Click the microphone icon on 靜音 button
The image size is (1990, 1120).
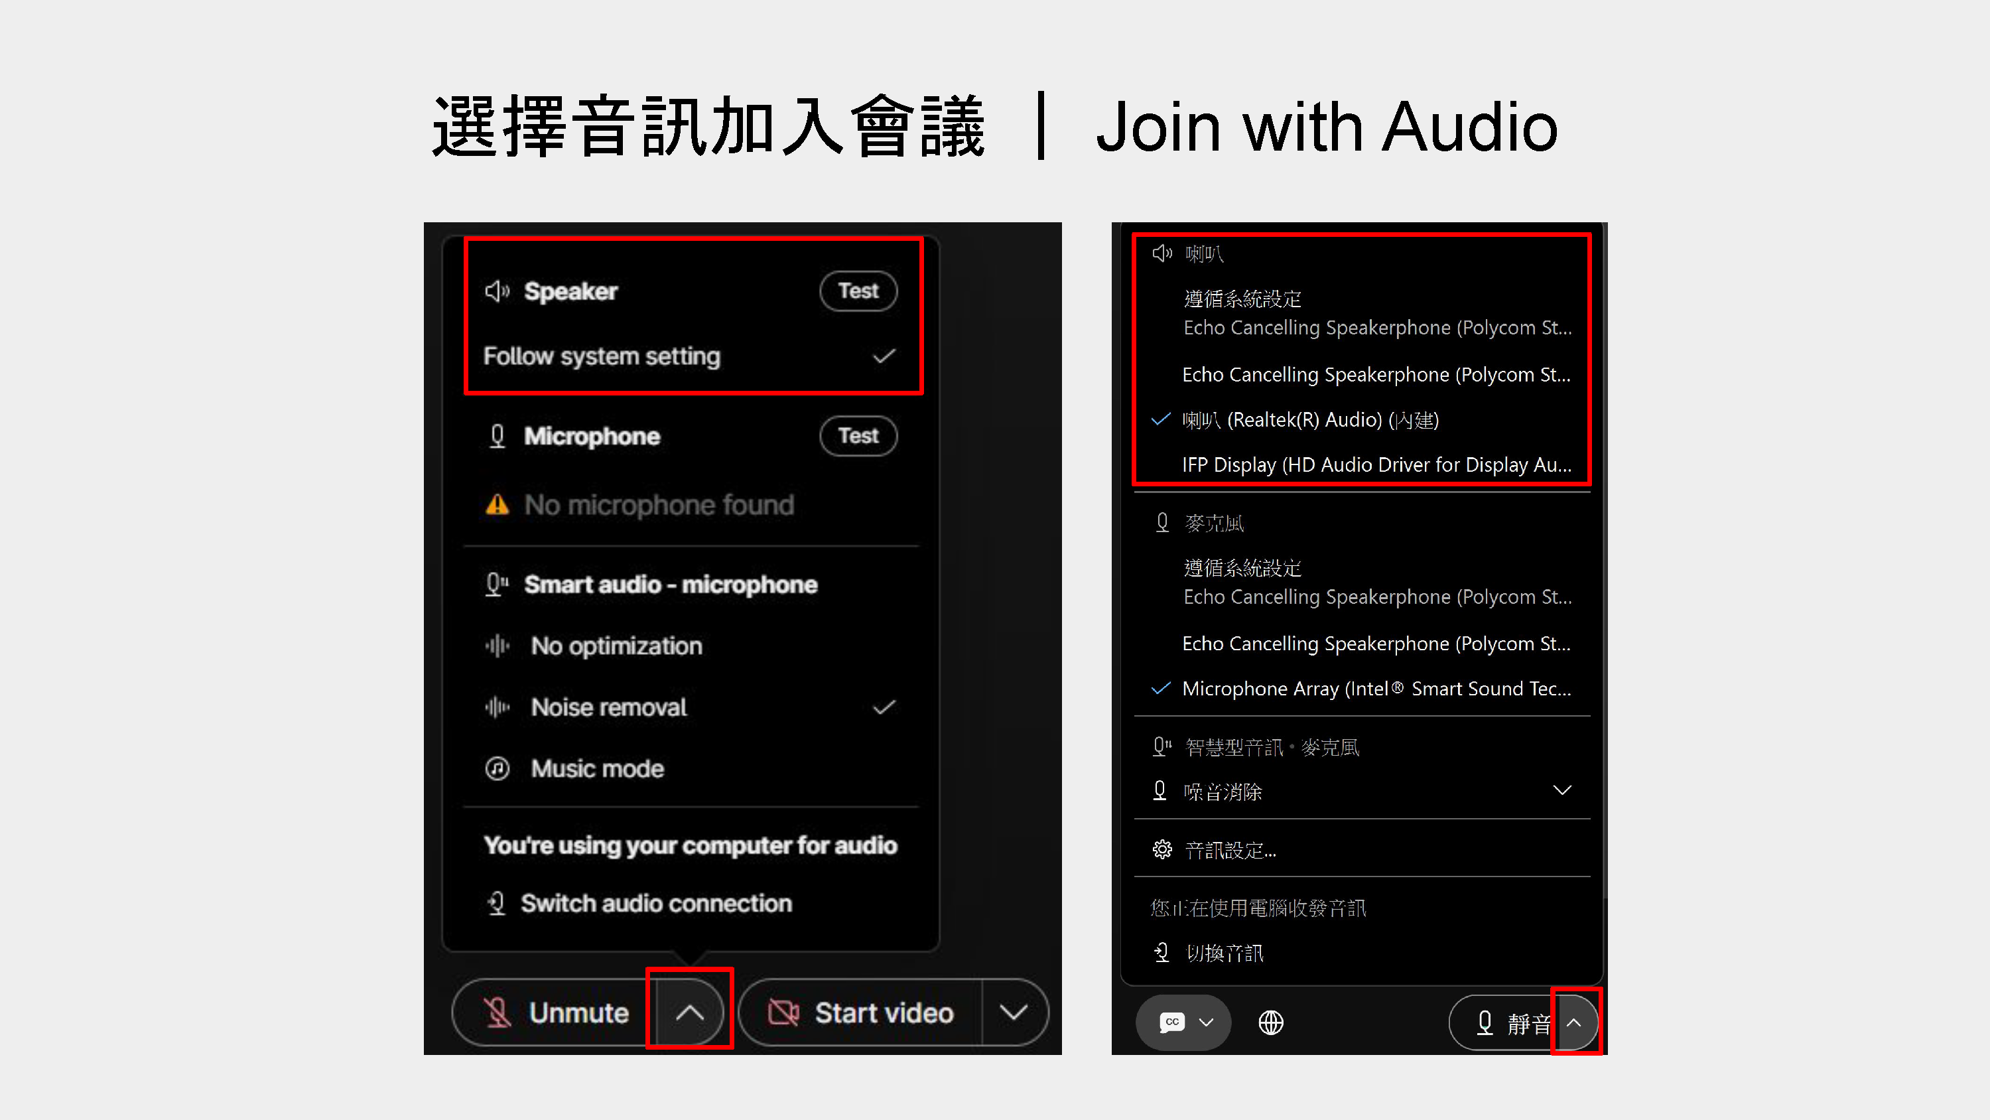[1484, 1022]
